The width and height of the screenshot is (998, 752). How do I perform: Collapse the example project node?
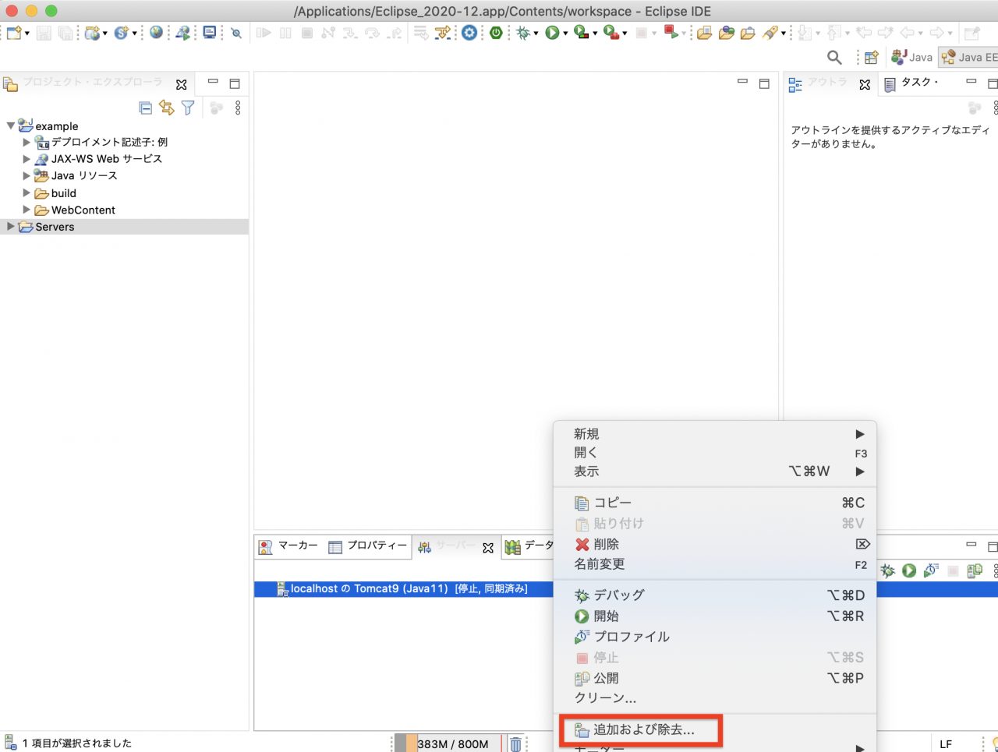pos(10,125)
